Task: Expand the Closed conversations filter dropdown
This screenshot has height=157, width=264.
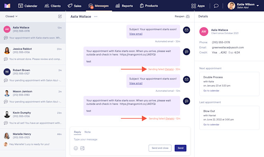Action: [x=12, y=16]
